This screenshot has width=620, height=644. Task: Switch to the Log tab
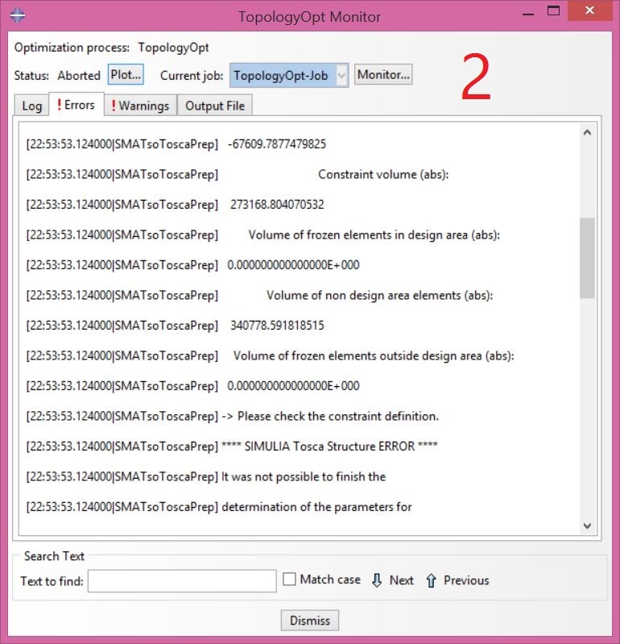tap(31, 106)
